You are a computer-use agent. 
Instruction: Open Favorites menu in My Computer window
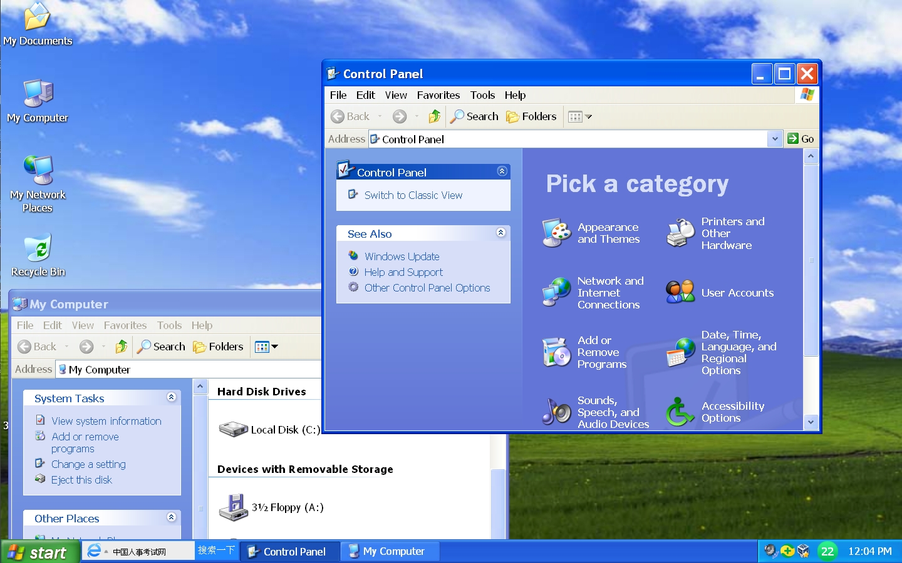(x=125, y=325)
